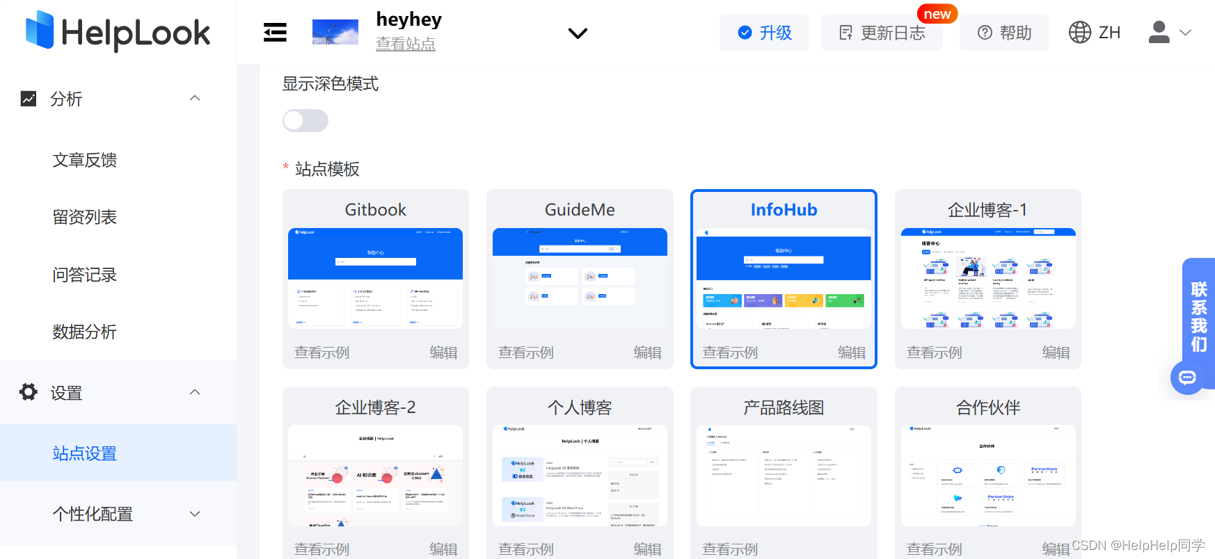Click 查看示例 for the 个人博客 template
Viewport: 1215px width, 559px height.
pyautogui.click(x=526, y=549)
